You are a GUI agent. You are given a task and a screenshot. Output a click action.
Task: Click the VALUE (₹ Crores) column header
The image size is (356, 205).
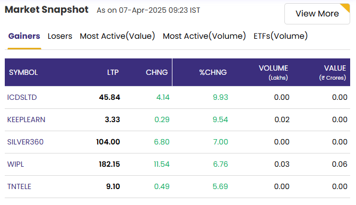pyautogui.click(x=333, y=73)
